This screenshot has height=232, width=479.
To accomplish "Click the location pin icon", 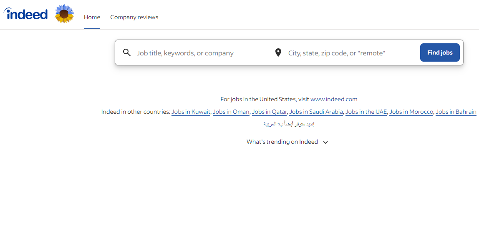I will [278, 52].
